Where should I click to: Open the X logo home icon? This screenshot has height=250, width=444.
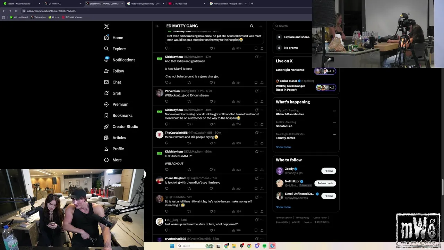pyautogui.click(x=106, y=26)
